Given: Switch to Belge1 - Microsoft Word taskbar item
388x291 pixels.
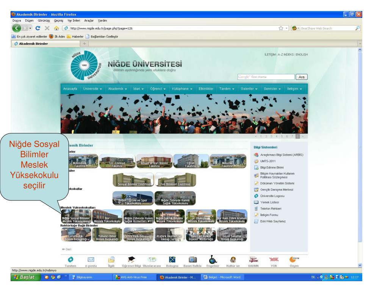Looking at the screenshot, I should (222, 277).
